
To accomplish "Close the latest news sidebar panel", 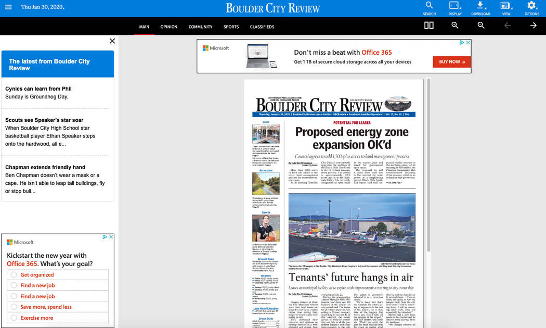I will [x=112, y=41].
